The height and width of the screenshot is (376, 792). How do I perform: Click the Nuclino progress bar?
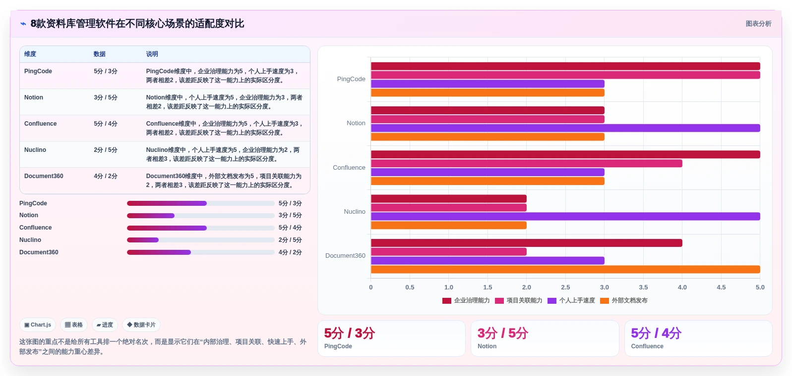pyautogui.click(x=201, y=240)
